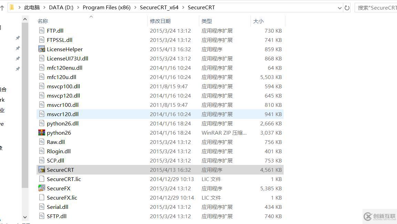
Task: Go to Program Files (x86) breadcrumb
Action: coord(106,8)
